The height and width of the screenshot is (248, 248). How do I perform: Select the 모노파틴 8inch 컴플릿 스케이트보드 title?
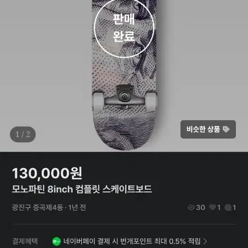pyautogui.click(x=82, y=189)
